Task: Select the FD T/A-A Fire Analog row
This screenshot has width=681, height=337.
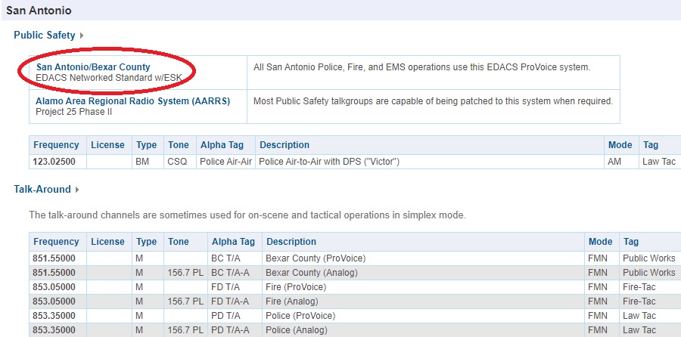Action: (355, 301)
